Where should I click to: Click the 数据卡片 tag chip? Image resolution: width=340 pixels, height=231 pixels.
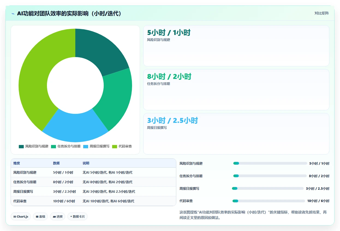77,217
